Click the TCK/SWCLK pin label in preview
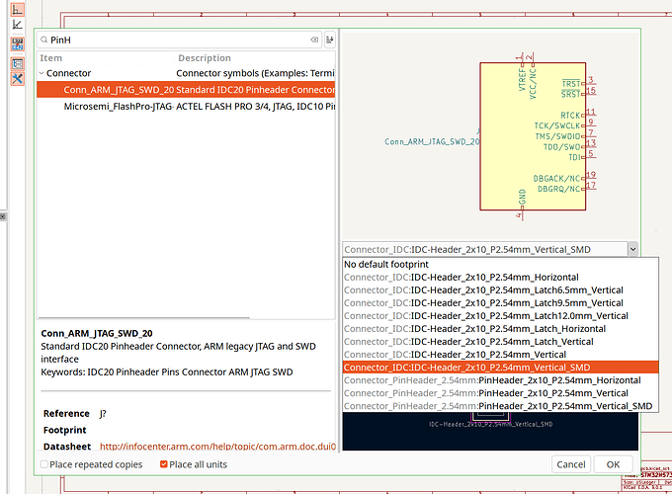 [x=556, y=125]
